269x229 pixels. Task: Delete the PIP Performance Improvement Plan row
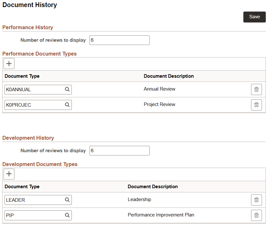[256, 215]
